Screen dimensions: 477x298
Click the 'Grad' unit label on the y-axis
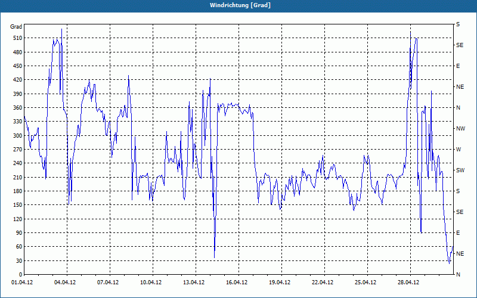click(16, 27)
